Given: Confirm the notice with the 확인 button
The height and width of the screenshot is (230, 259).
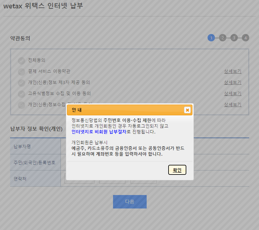Looking at the screenshot, I should (x=177, y=170).
